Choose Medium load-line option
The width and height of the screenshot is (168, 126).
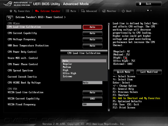84,67
